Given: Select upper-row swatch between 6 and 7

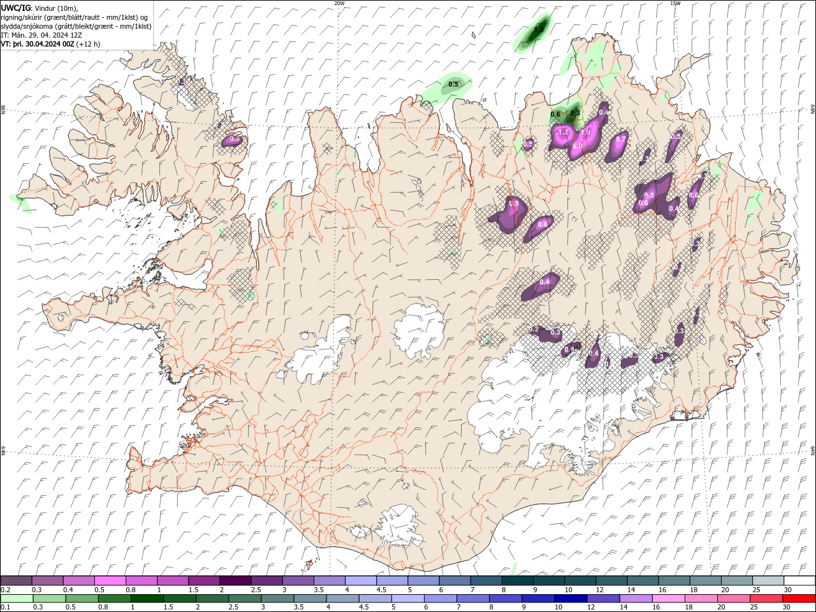Looking at the screenshot, I should point(455,581).
